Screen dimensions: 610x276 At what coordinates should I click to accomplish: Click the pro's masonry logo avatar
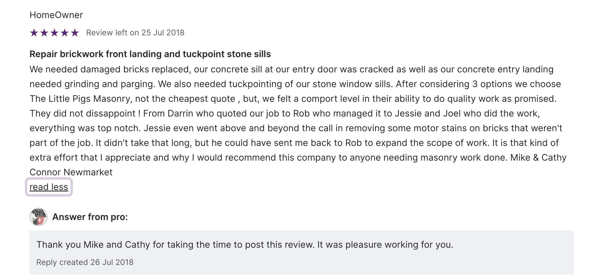(39, 217)
